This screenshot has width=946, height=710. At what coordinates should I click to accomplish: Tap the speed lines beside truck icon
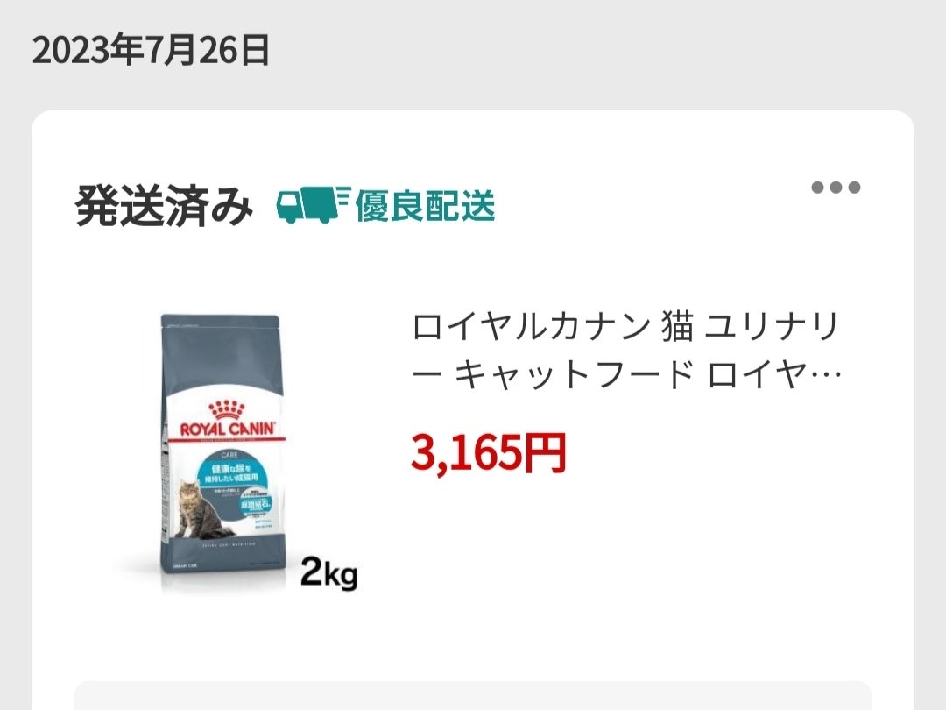[x=344, y=196]
